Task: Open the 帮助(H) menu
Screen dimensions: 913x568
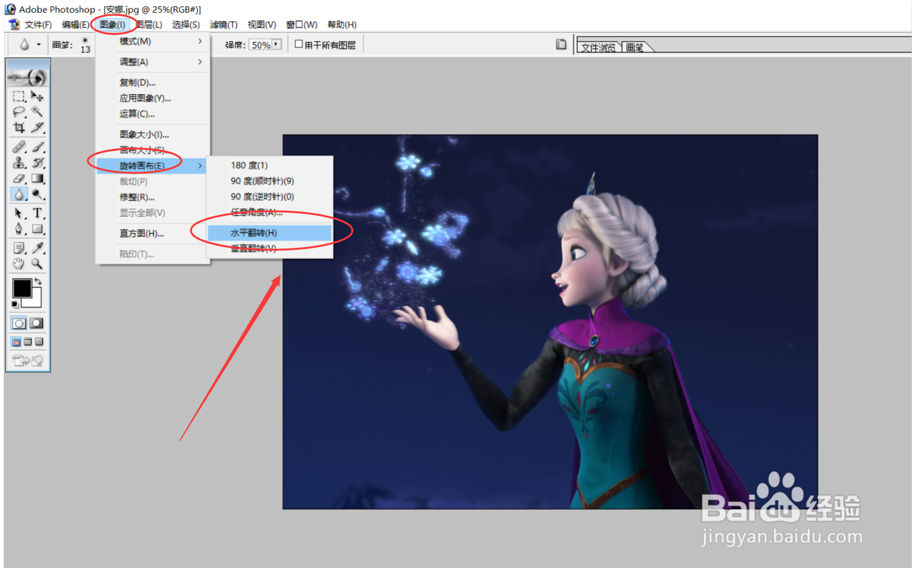Action: (341, 24)
